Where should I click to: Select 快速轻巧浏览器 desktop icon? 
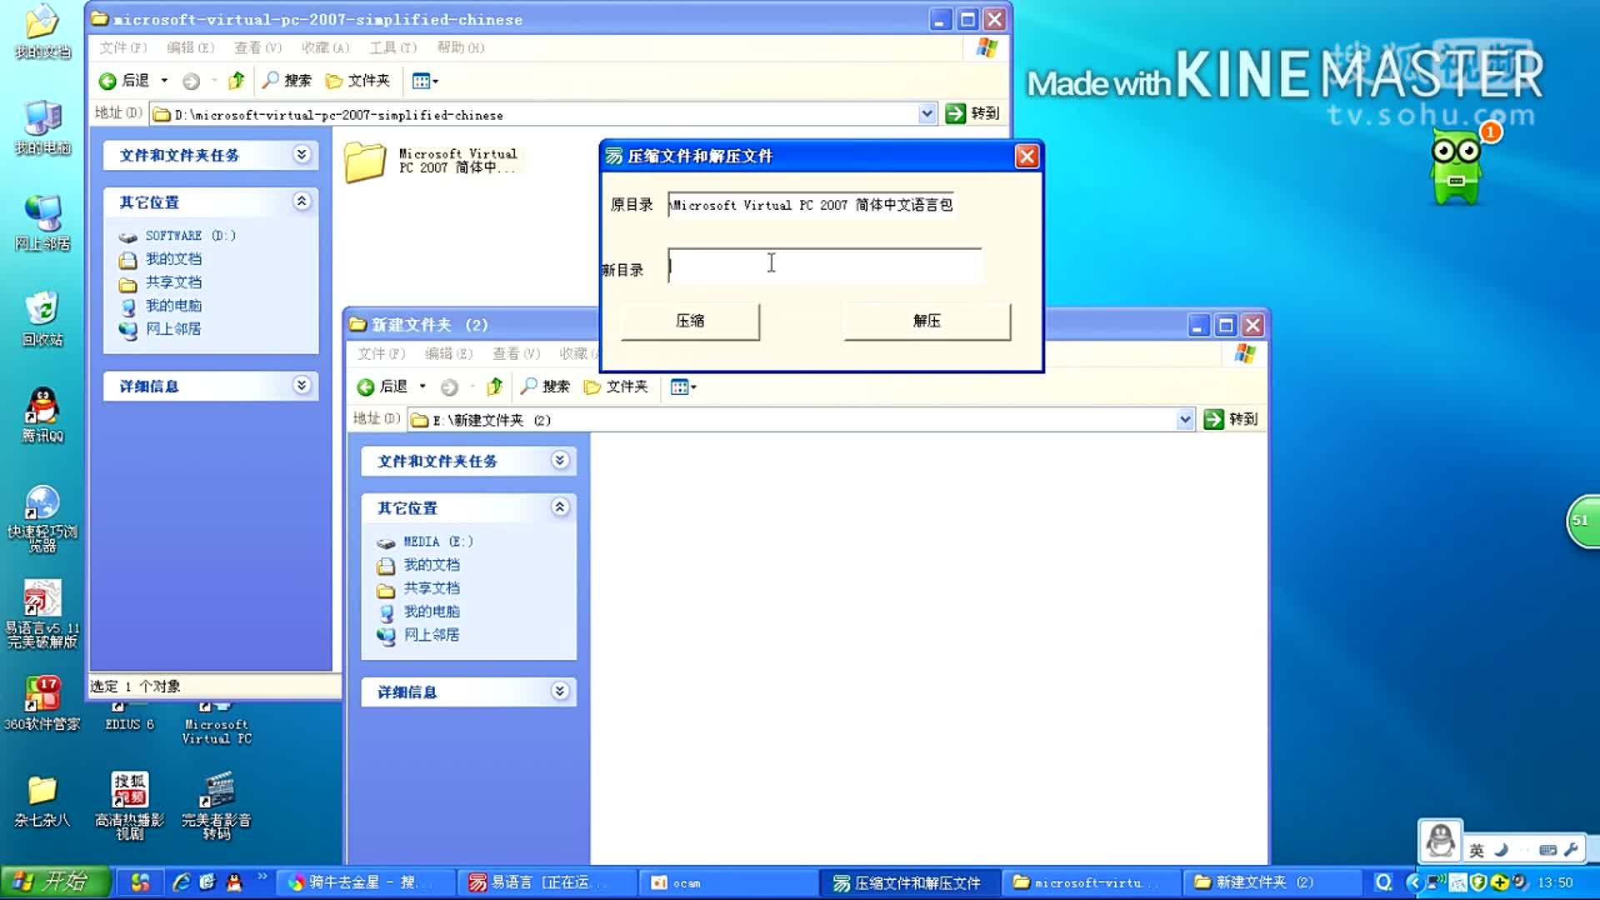click(42, 518)
